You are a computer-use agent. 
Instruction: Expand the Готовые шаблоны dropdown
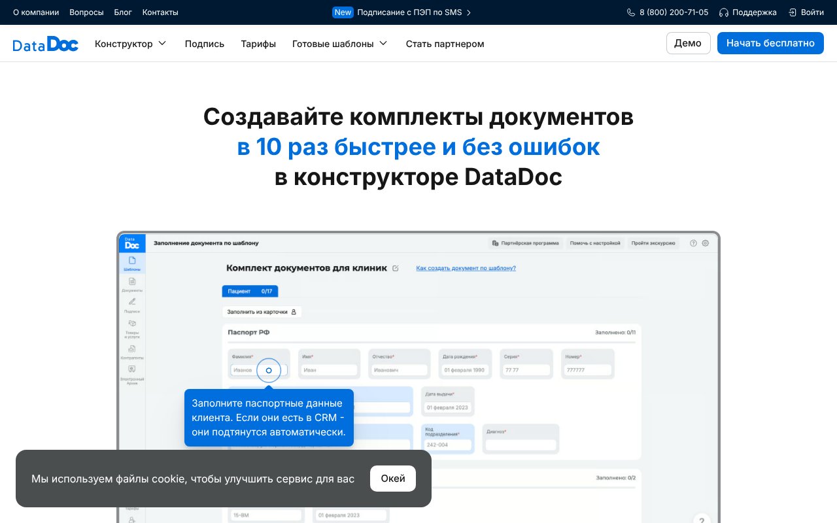click(340, 43)
